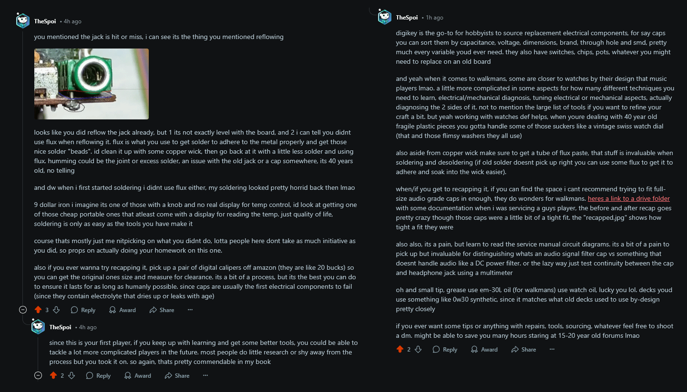Downvote the right-hand digikey comment
687x392 pixels.
(x=418, y=349)
